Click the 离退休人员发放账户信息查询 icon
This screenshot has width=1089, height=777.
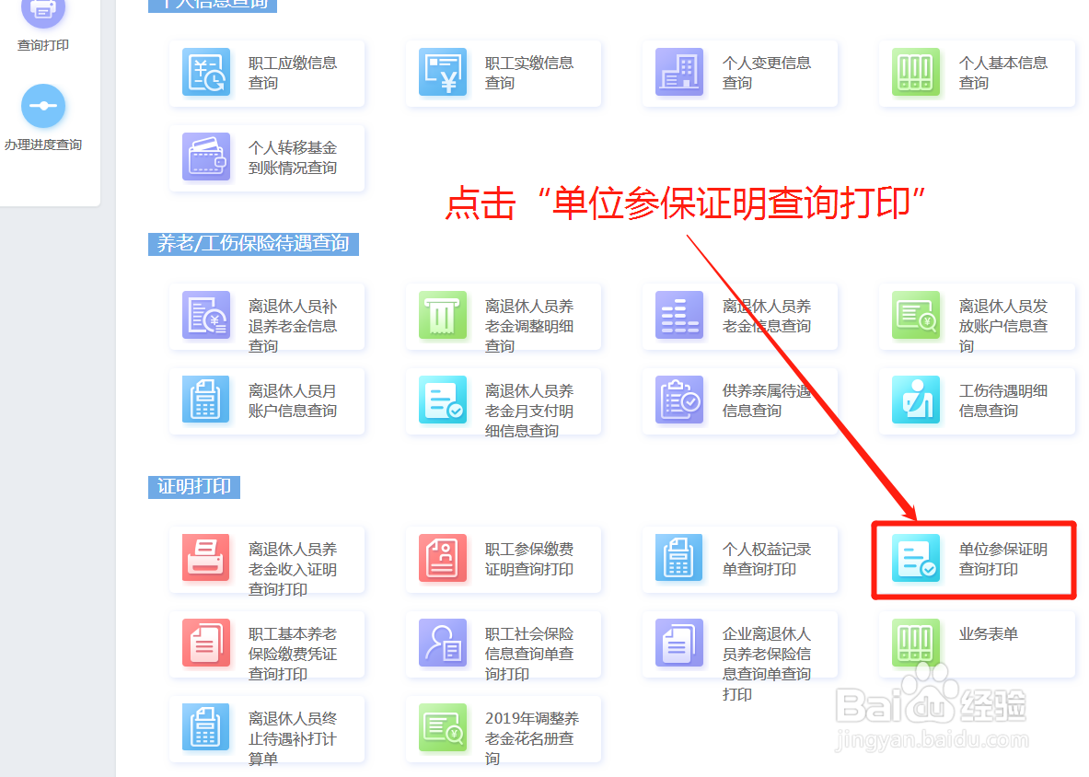coord(916,315)
